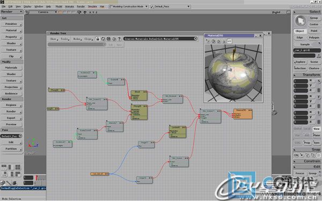Open the Sources Materials path dropdown

(160, 39)
